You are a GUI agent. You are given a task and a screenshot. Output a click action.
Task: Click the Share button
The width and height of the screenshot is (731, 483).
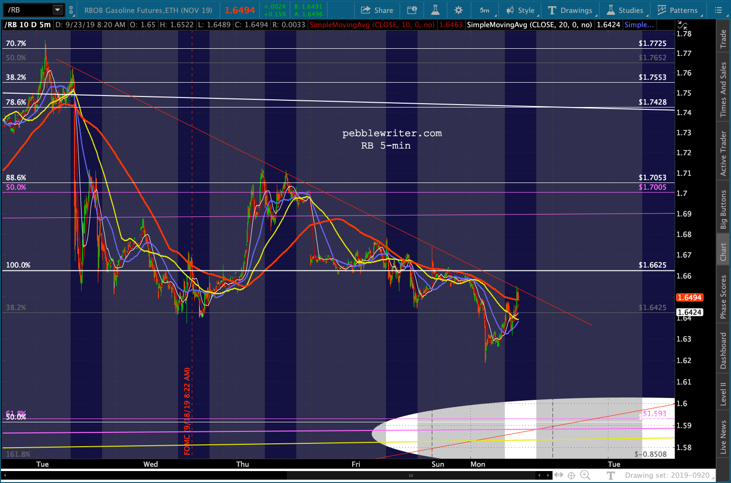pos(377,10)
